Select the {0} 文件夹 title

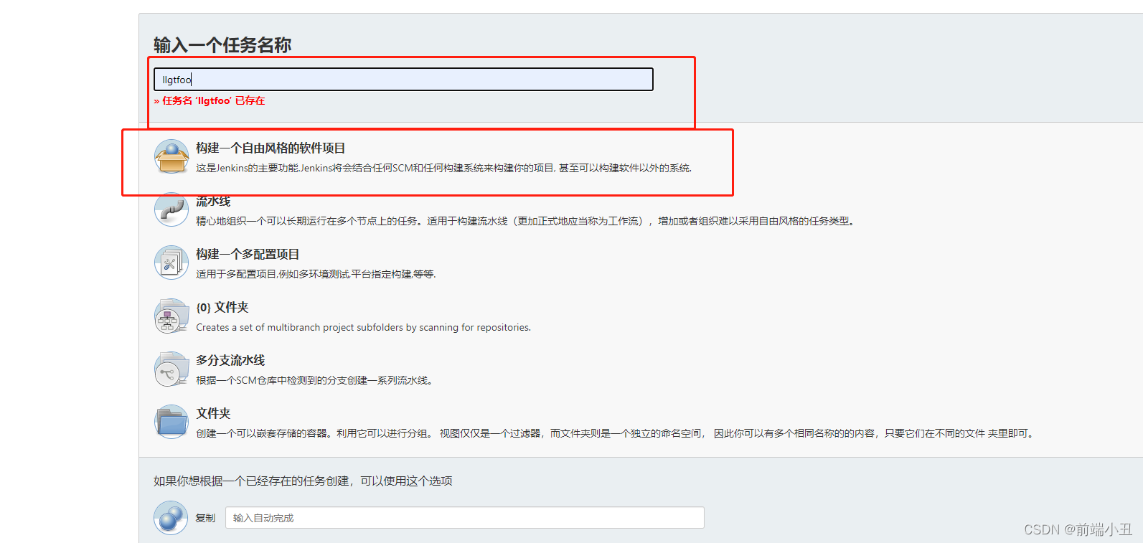point(222,307)
